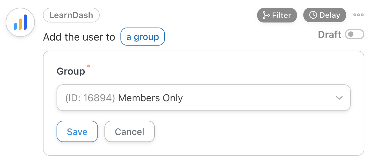
Task: Save the group selection
Action: 77,131
